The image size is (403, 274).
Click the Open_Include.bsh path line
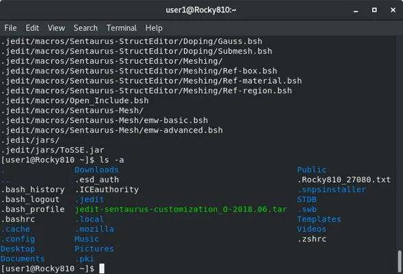75,100
